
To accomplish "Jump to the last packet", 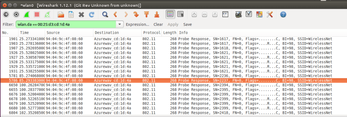I will (157, 15).
